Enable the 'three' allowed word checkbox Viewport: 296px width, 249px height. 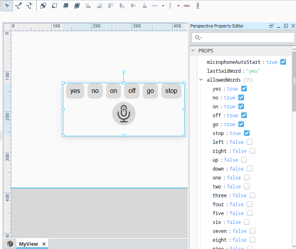[252, 195]
